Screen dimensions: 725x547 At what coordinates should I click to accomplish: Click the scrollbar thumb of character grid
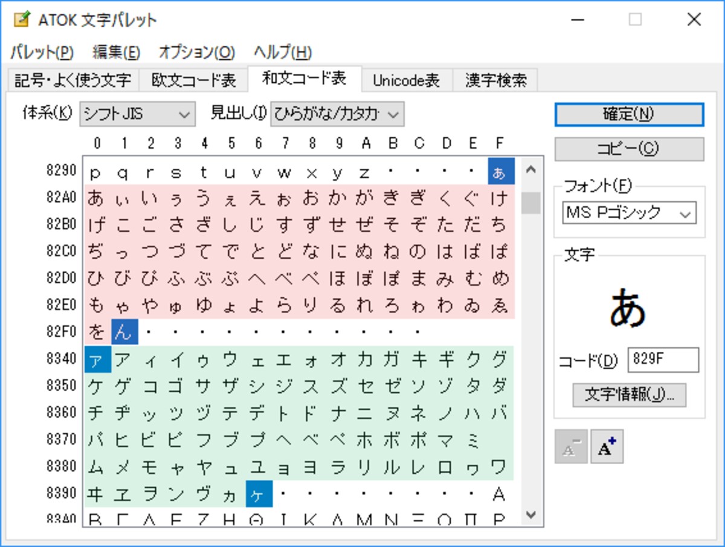(530, 203)
